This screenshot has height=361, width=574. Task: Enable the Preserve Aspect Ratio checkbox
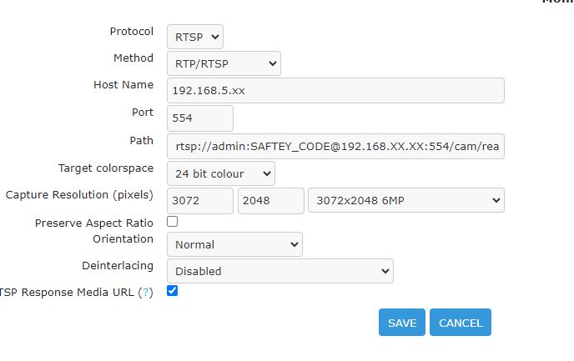(x=173, y=222)
